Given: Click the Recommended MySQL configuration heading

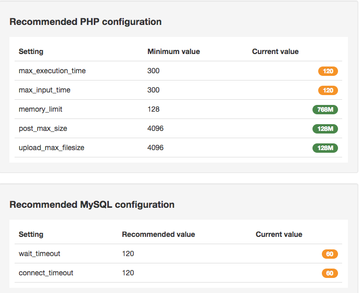Looking at the screenshot, I should (x=92, y=205).
